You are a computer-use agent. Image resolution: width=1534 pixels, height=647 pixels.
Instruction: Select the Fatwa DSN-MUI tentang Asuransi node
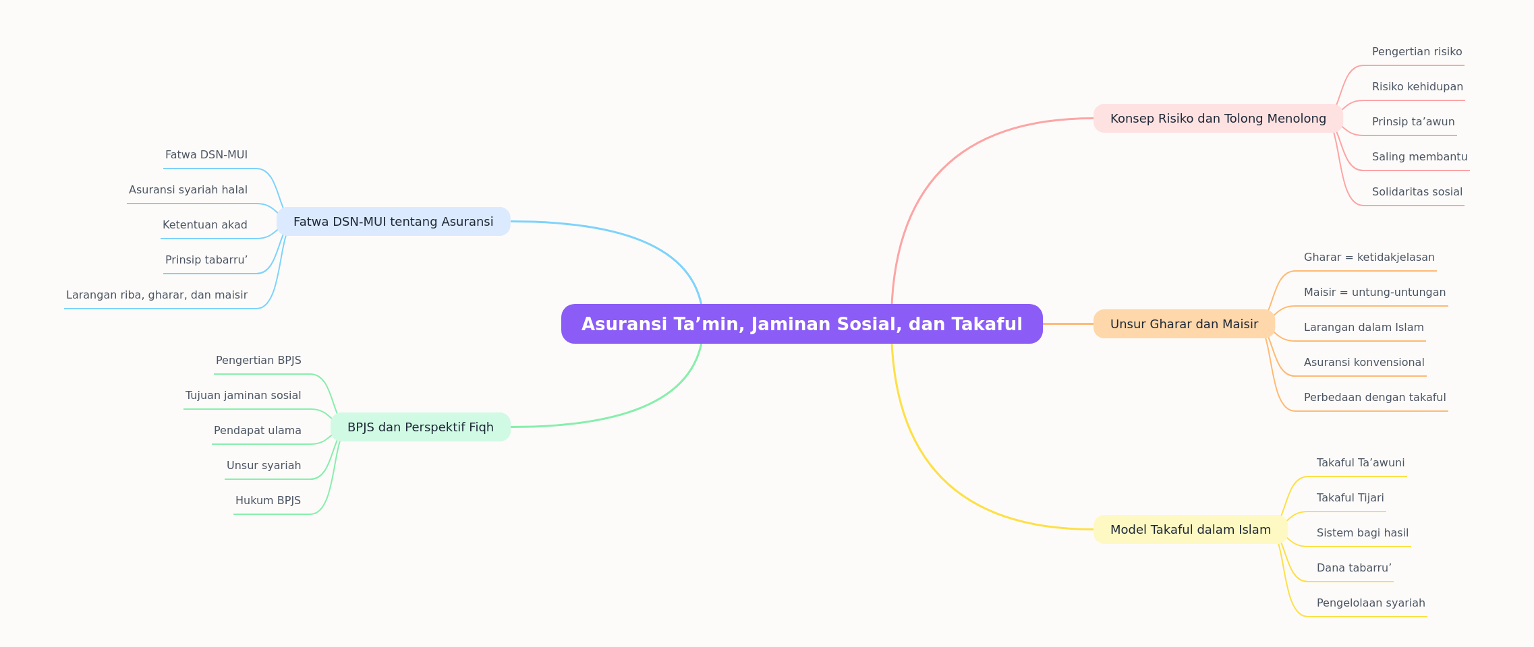(x=393, y=222)
